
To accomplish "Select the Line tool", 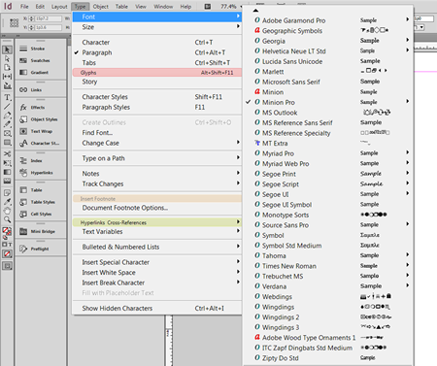I will [x=7, y=106].
